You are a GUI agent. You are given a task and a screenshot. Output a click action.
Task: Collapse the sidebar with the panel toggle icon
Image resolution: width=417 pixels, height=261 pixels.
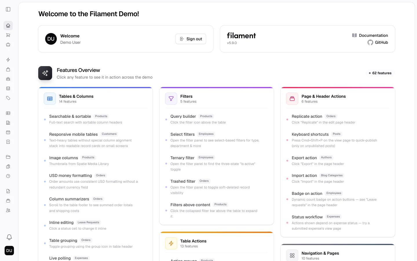[8, 9]
